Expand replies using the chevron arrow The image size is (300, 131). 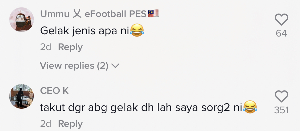116,66
